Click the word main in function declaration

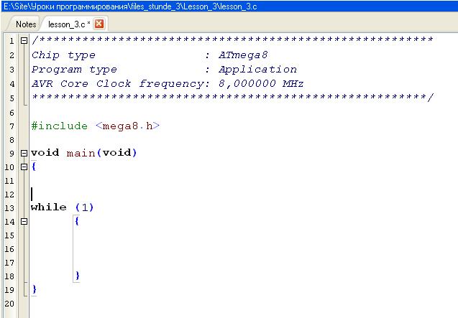81,153
